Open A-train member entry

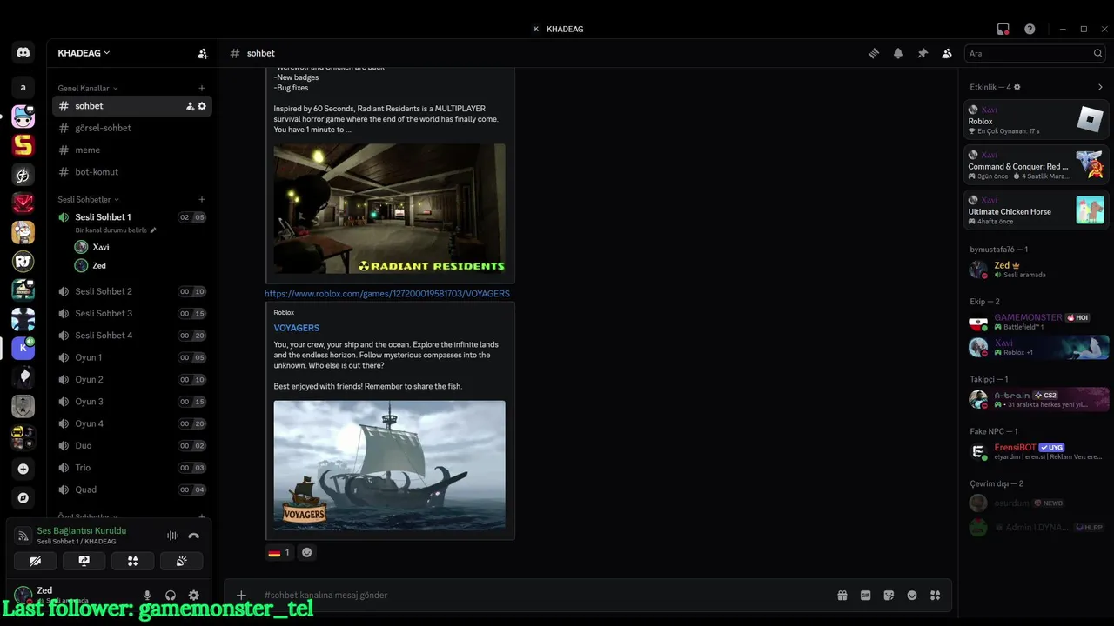click(1036, 400)
